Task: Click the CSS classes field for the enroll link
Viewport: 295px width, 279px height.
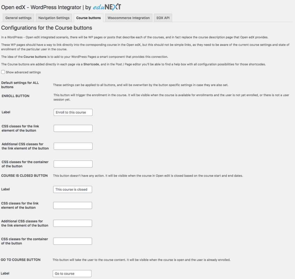Action: 73,128
